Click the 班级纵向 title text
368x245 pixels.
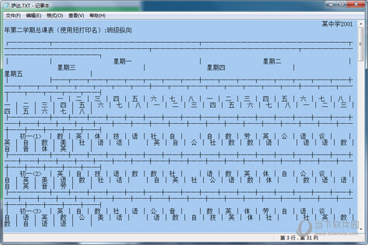click(119, 30)
